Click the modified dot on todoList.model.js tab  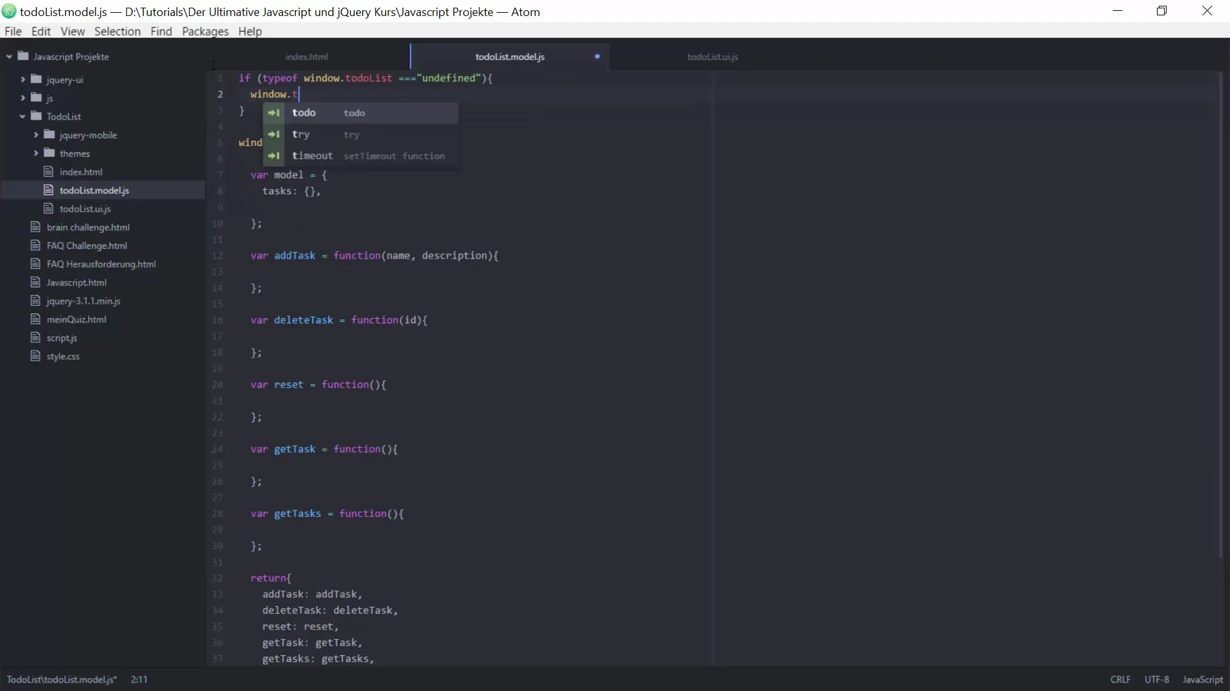coord(597,56)
